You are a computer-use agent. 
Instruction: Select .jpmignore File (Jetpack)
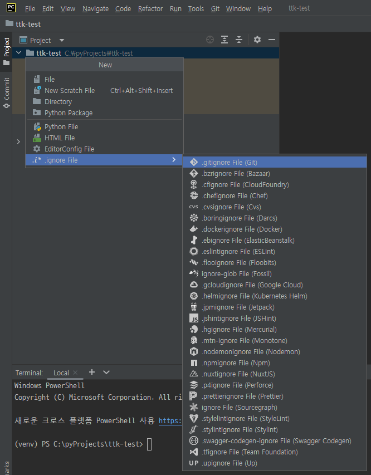275,307
